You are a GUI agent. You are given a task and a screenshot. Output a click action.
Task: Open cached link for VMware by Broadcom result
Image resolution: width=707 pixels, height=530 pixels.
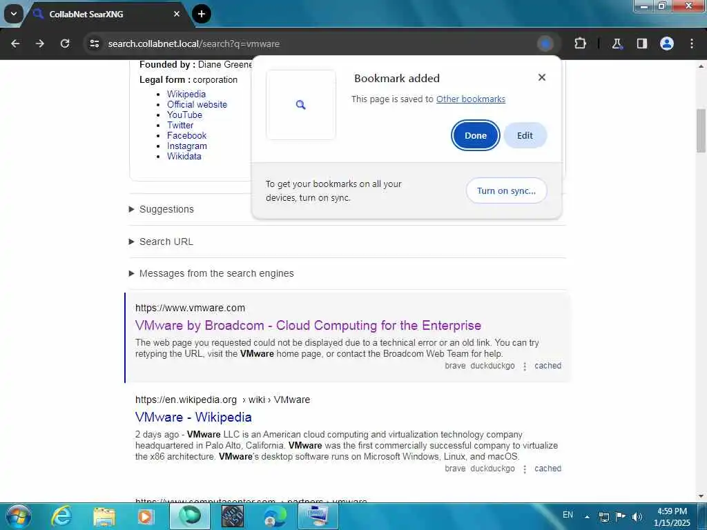[548, 366]
